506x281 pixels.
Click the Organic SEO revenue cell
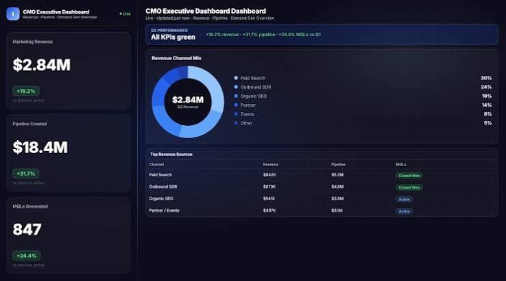click(x=269, y=198)
